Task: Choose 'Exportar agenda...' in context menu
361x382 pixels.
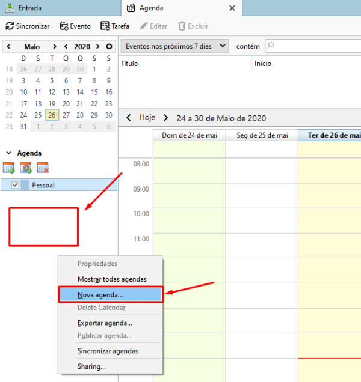Action: point(105,323)
